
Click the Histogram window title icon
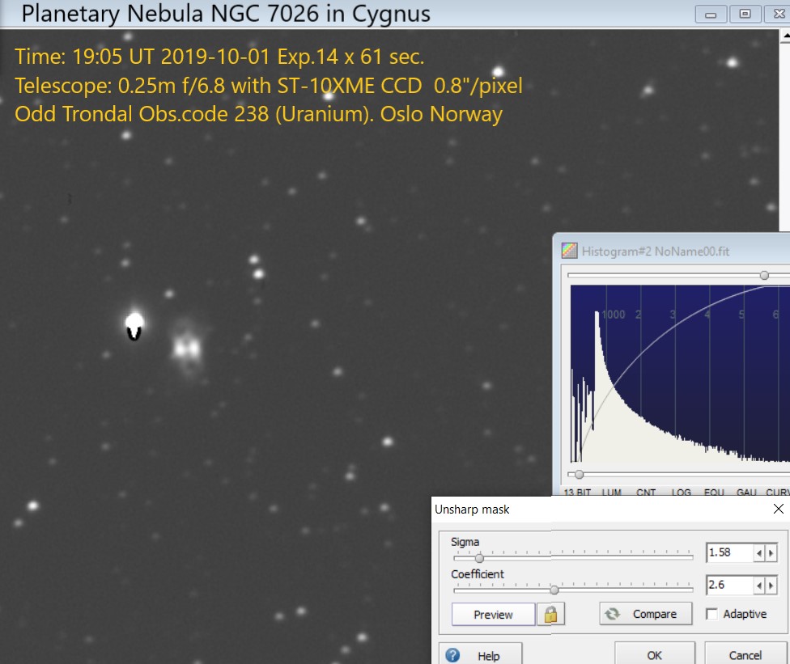coord(570,251)
